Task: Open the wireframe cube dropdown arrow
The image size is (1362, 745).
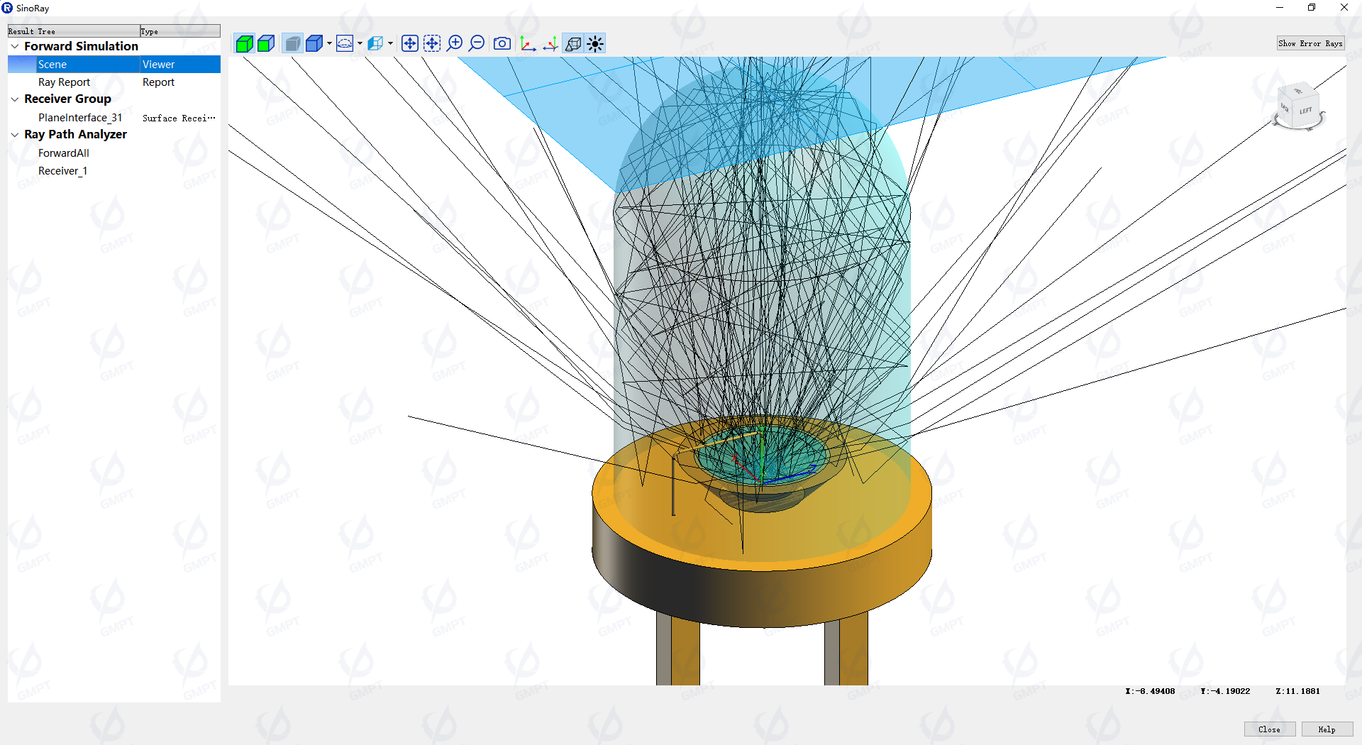Action: (x=390, y=44)
